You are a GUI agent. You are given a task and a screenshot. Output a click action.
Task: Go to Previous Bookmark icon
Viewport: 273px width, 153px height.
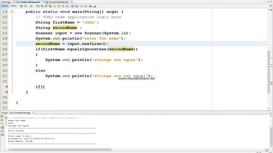59,6
